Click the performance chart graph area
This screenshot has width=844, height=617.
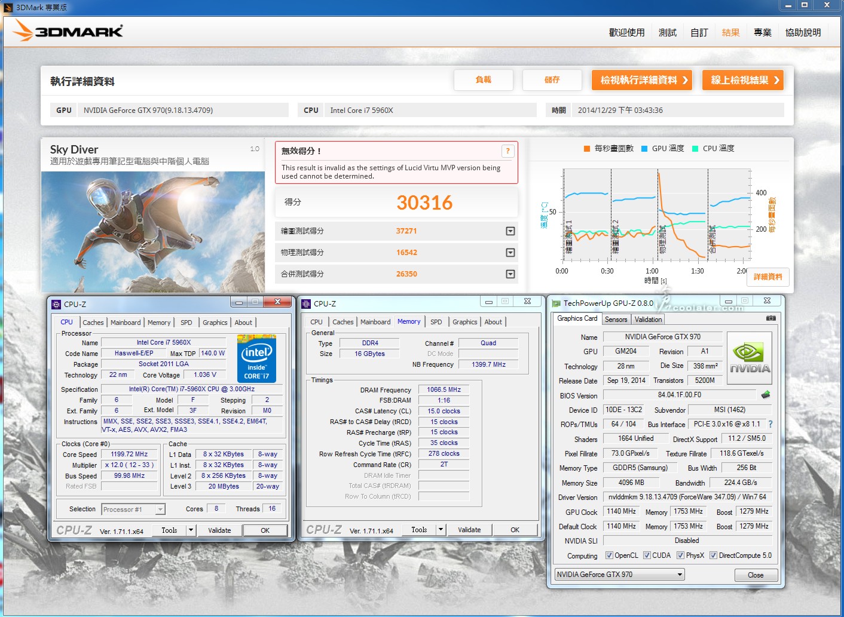pyautogui.click(x=656, y=215)
